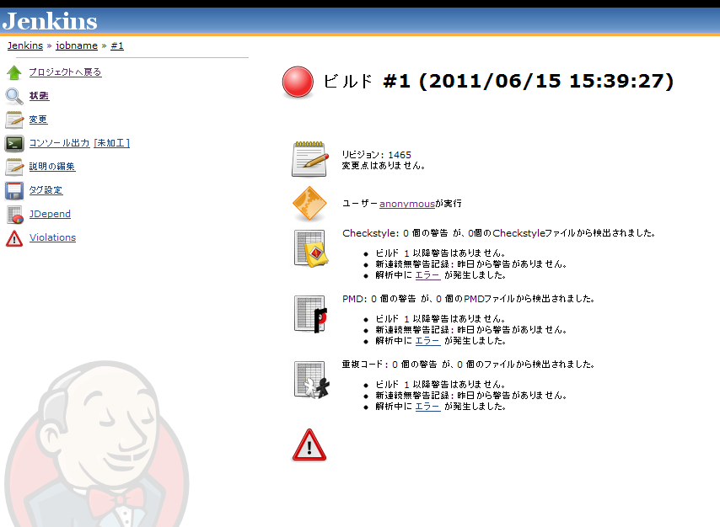Click the リビジョン: 1465 text
720x527 pixels.
[377, 155]
